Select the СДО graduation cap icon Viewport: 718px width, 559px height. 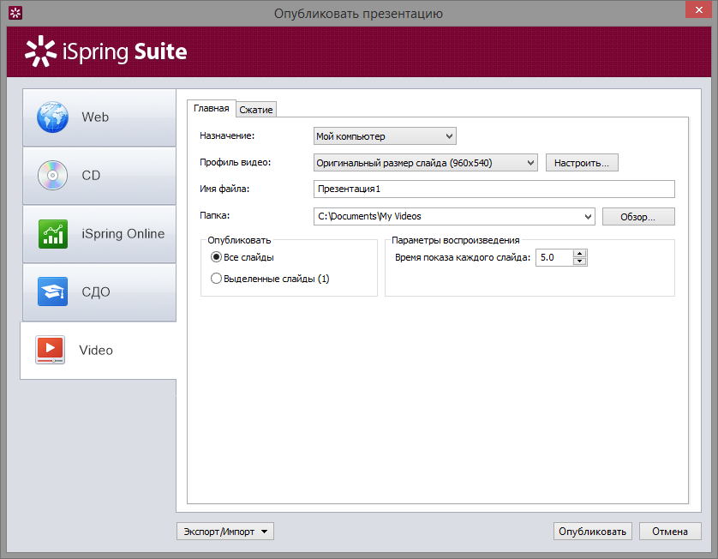pos(52,292)
